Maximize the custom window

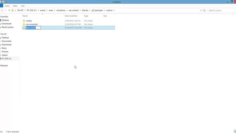click(232, 2)
